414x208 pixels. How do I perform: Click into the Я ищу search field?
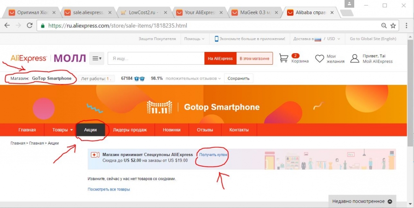click(x=156, y=58)
